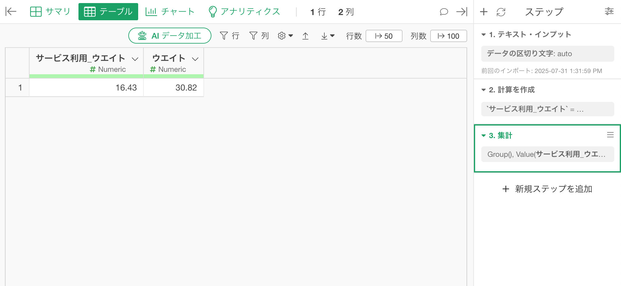The width and height of the screenshot is (621, 286).
Task: Click the ステップ panel title
Action: click(x=544, y=12)
